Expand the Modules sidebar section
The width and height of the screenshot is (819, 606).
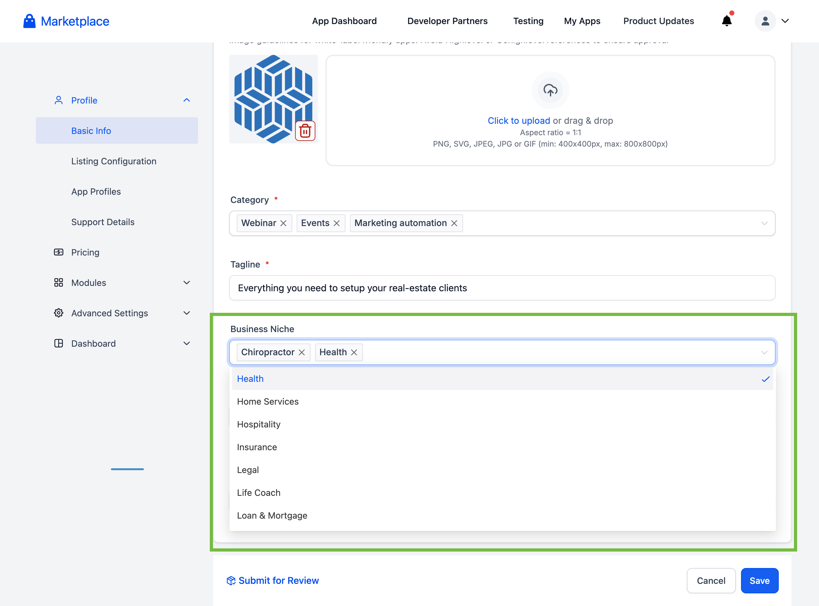pyautogui.click(x=187, y=282)
